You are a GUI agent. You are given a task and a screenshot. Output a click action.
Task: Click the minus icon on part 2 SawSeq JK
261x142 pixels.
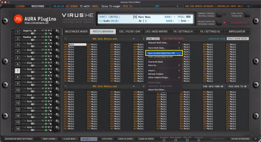click(x=43, y=37)
